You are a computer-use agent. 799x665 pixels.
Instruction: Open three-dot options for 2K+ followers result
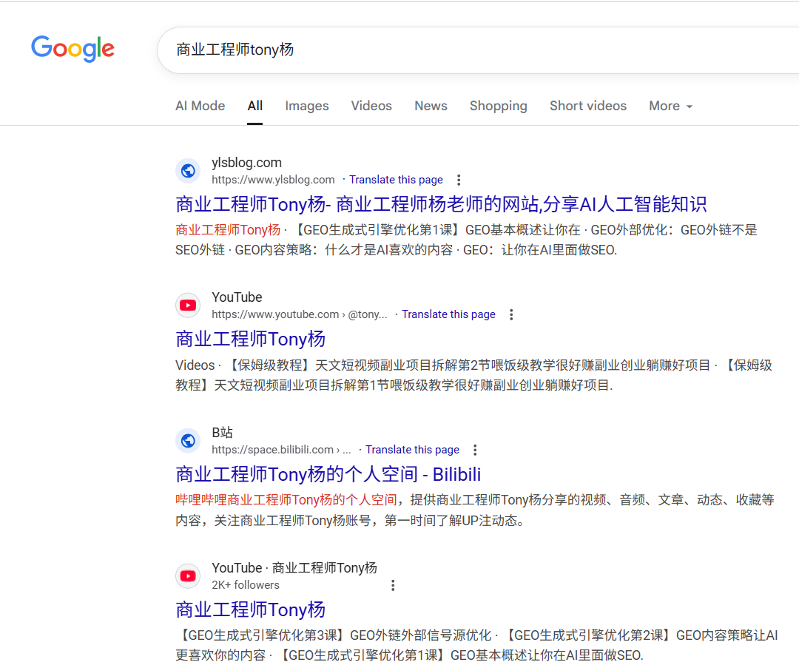tap(393, 585)
